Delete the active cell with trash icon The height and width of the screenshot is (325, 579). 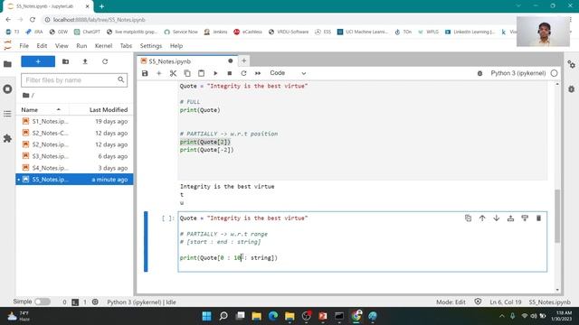coord(539,218)
